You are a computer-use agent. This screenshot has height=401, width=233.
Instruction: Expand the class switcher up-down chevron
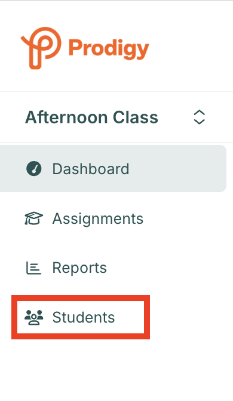coord(200,117)
